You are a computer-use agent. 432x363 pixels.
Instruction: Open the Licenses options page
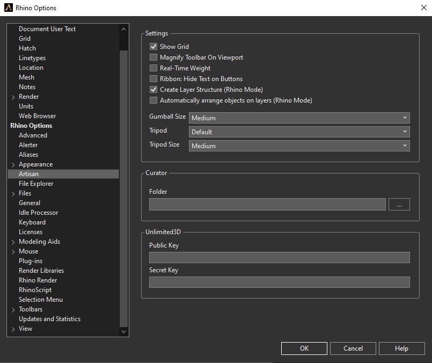31,232
